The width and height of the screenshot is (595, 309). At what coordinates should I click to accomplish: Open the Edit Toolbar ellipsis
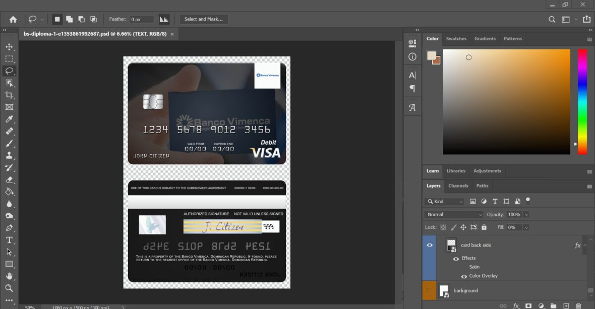tap(9, 300)
